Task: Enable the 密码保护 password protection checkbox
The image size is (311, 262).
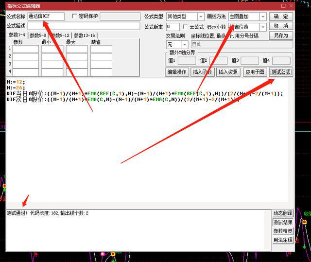Action: [x=74, y=17]
